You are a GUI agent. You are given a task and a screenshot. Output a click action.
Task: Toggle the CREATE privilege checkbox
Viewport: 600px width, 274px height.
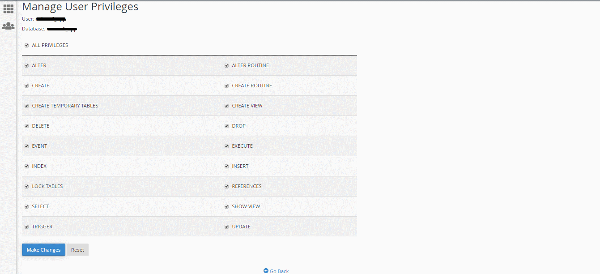pos(26,85)
